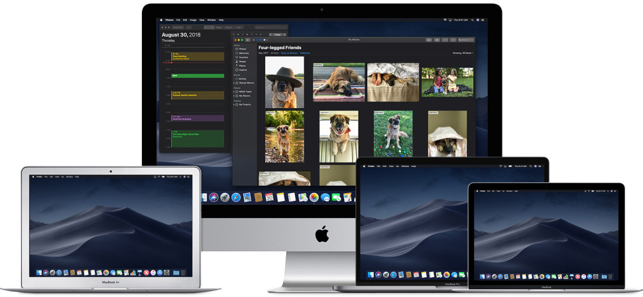Open Team Meeting event in Calendar

click(198, 56)
